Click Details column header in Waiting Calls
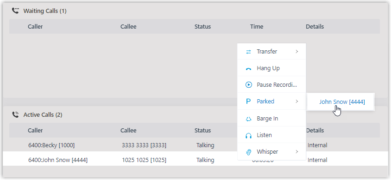This screenshot has height=180, width=391. click(x=315, y=27)
